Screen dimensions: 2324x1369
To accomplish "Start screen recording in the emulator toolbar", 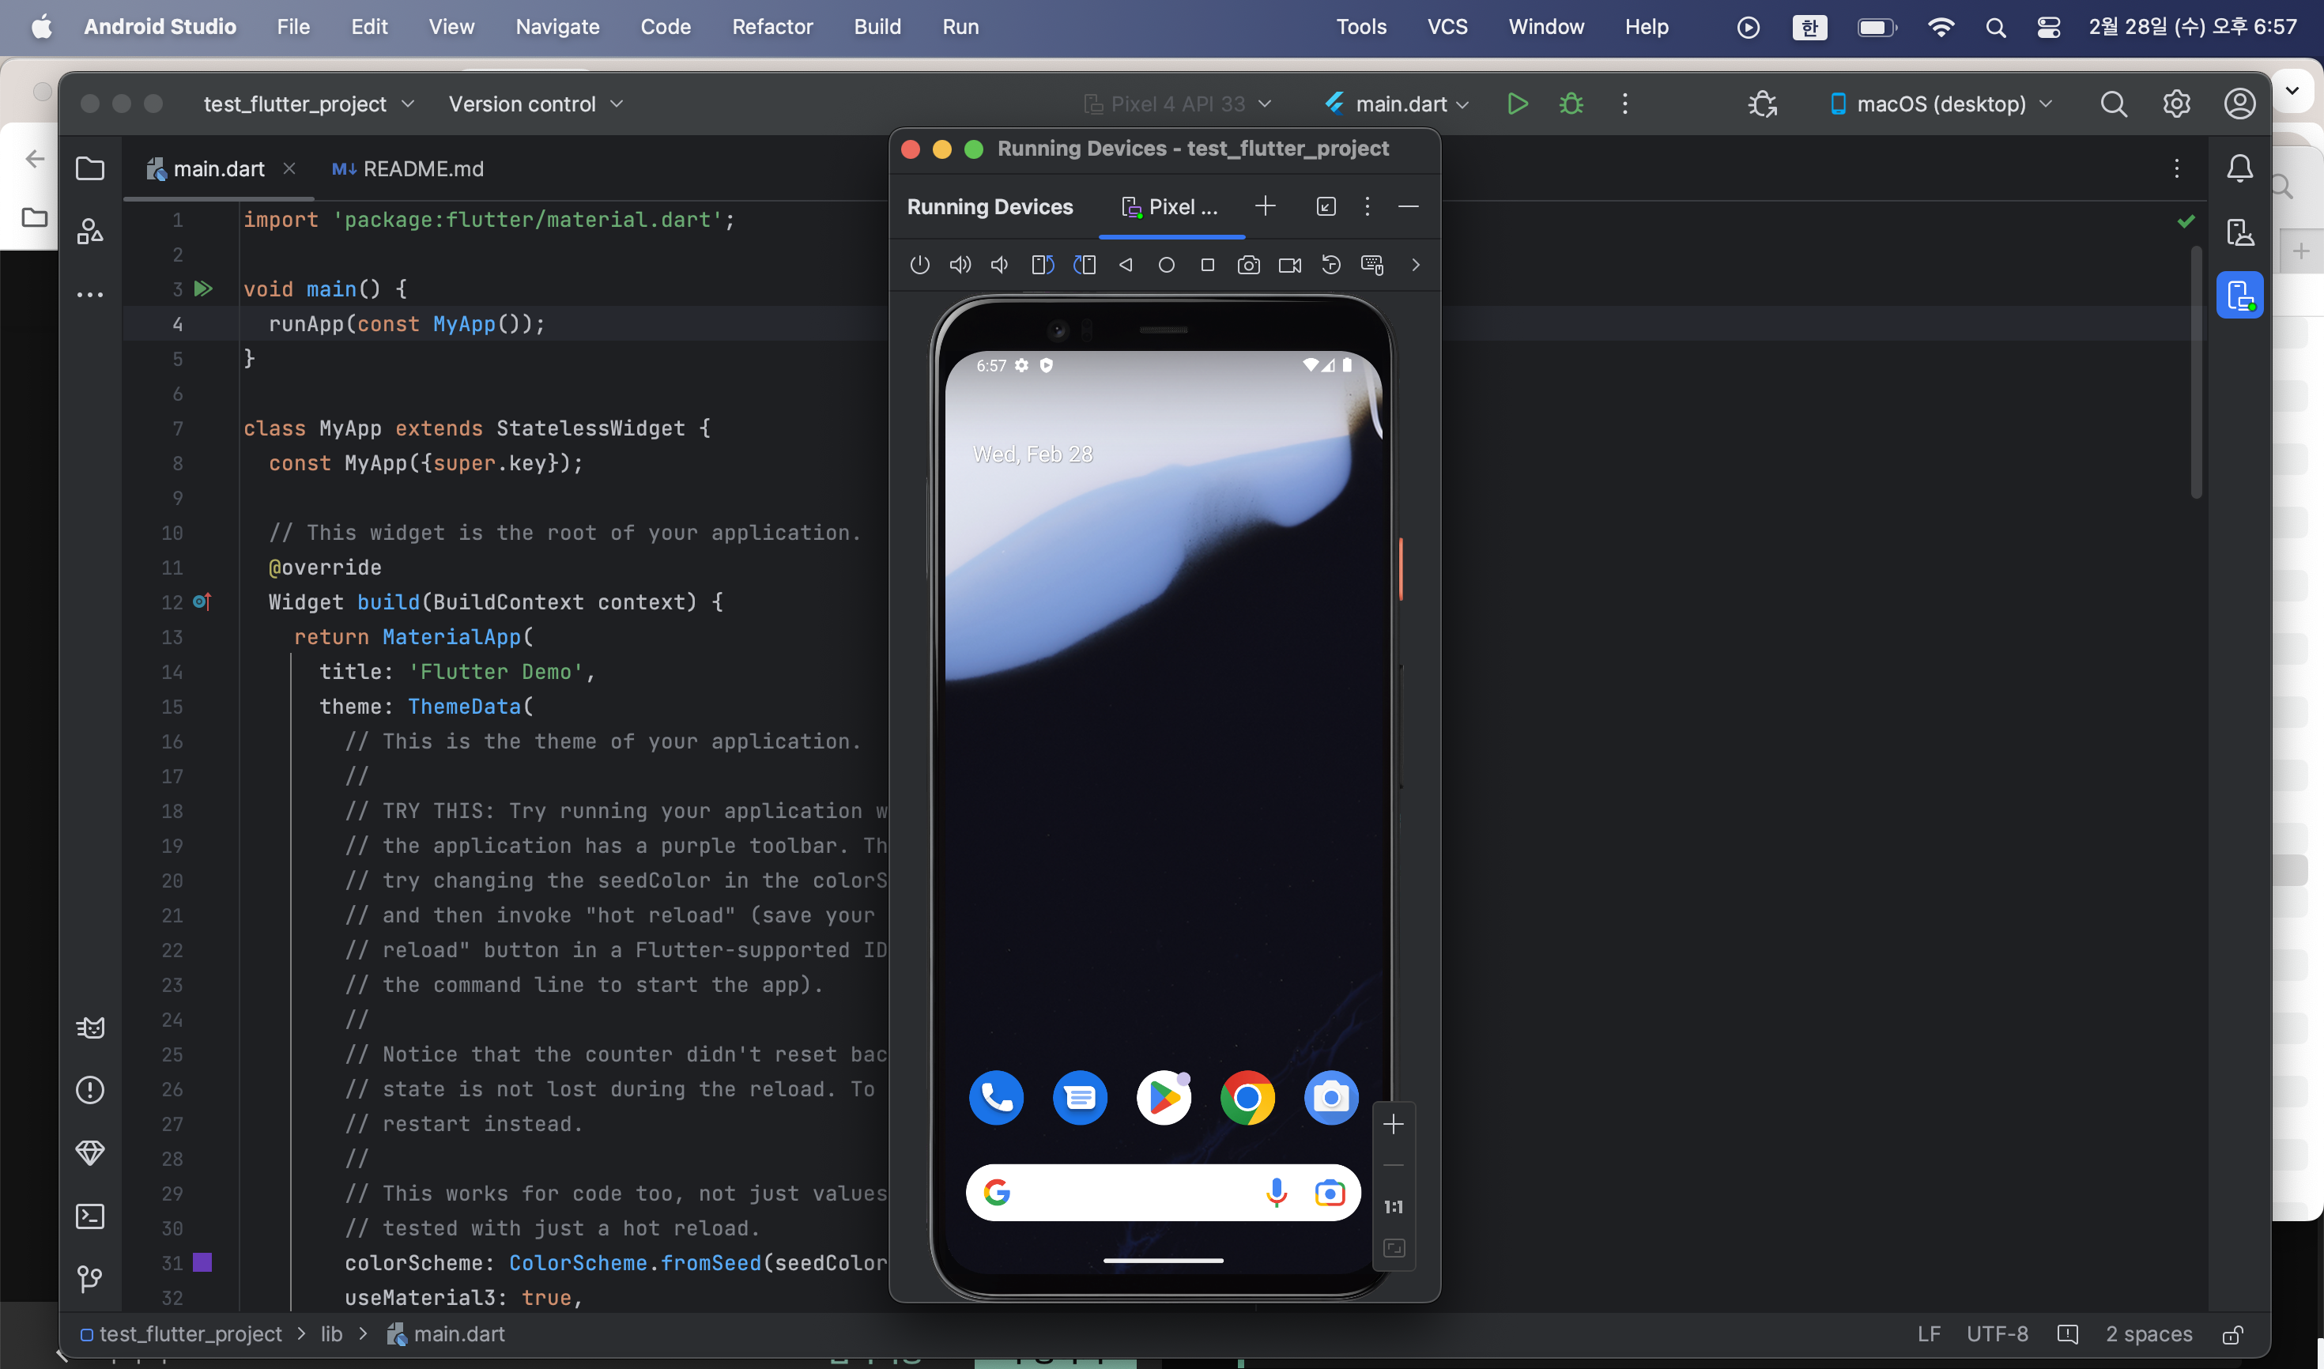I will pos(1288,266).
